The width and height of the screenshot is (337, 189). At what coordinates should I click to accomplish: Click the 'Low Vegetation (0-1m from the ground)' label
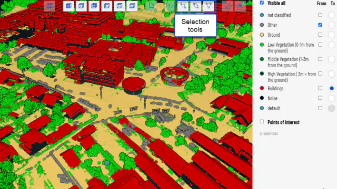291,48
